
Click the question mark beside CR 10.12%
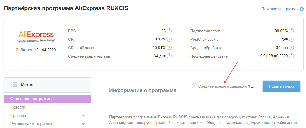coord(169,39)
